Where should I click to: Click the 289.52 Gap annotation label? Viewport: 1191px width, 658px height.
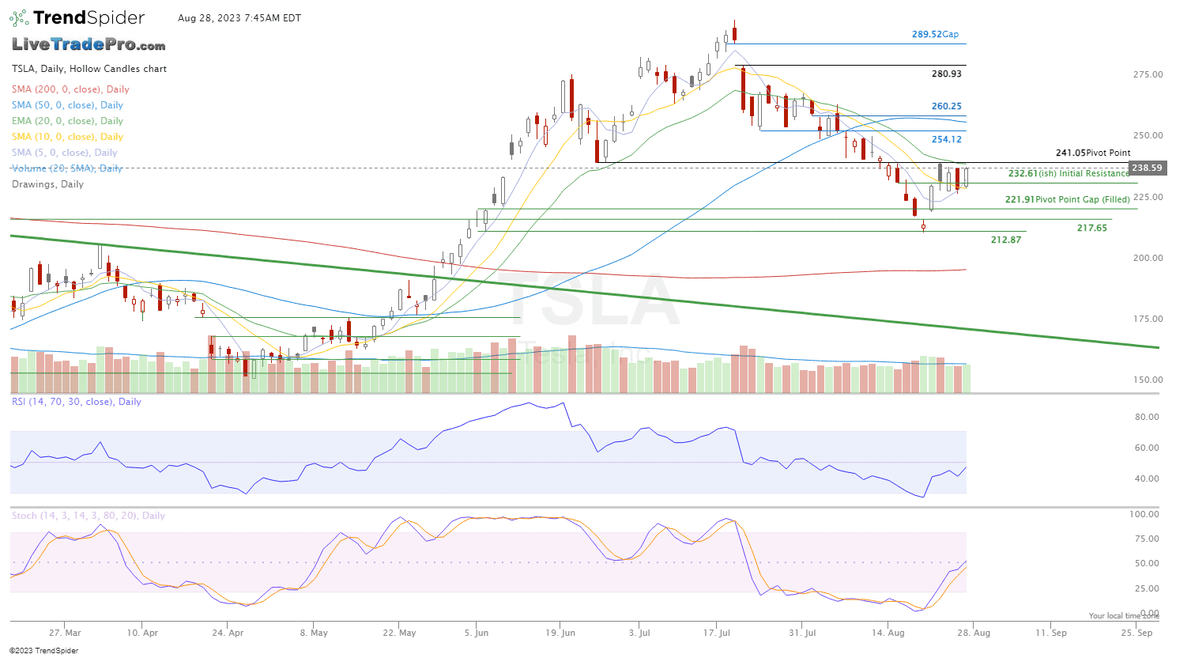pos(935,34)
